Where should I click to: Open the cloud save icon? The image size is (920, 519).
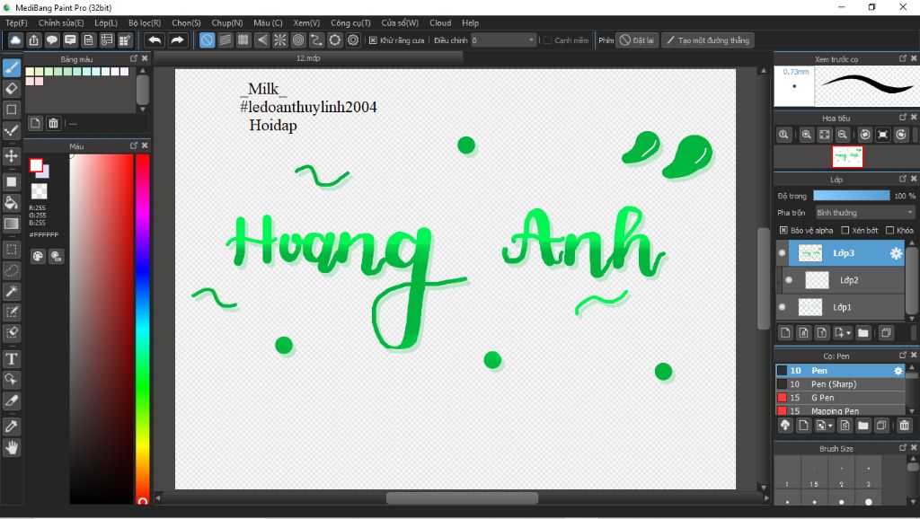(15, 40)
